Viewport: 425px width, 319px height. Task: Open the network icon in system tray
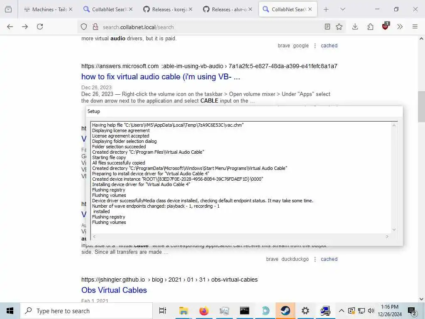point(361,311)
